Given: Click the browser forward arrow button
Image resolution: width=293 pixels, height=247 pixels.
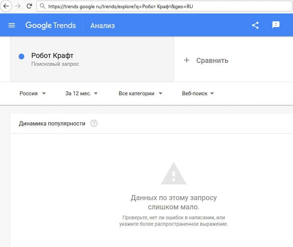Looking at the screenshot, I should coord(18,6).
